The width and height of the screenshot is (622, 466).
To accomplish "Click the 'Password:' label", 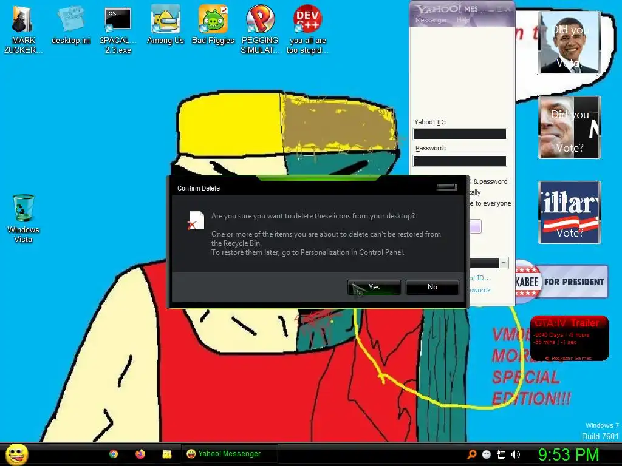I will pyautogui.click(x=431, y=148).
